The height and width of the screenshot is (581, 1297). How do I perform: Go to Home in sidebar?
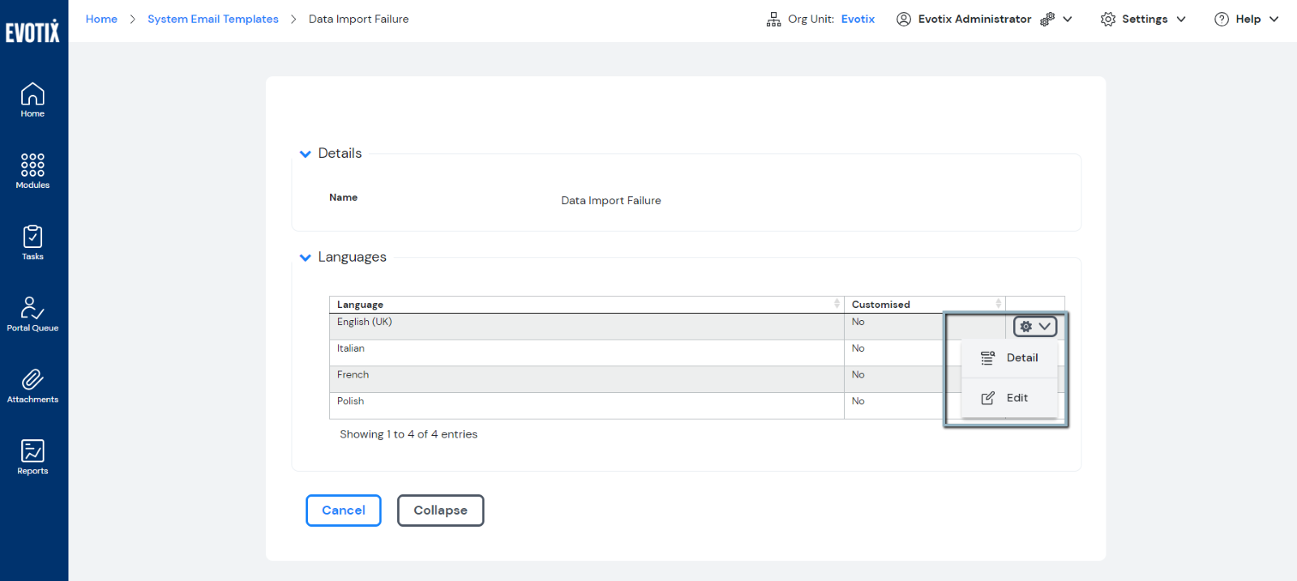(32, 100)
